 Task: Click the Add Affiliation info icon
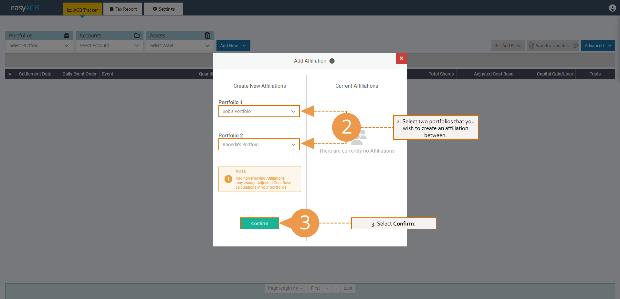click(332, 61)
